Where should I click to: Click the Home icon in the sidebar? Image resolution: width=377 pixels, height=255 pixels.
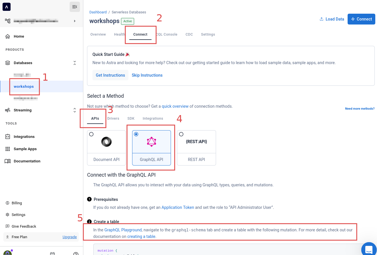[8, 36]
